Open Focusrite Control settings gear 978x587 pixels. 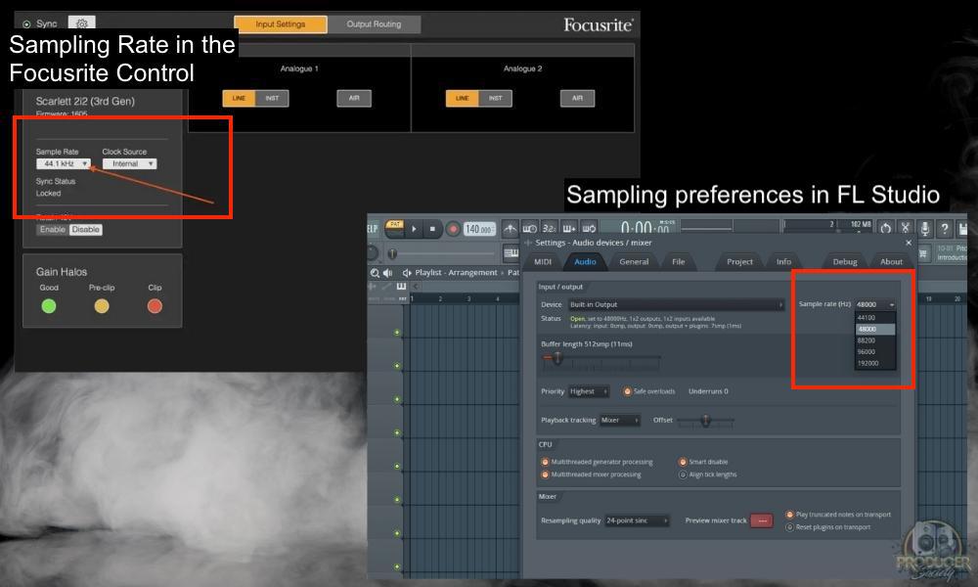tap(82, 23)
